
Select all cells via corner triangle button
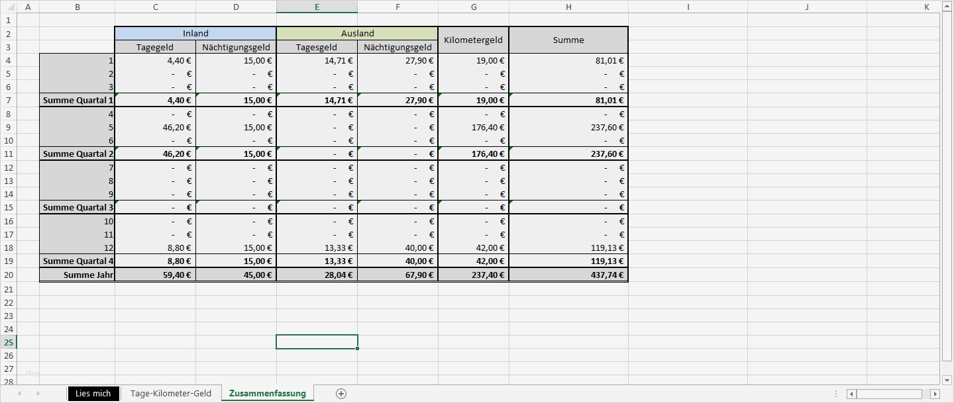pos(11,7)
